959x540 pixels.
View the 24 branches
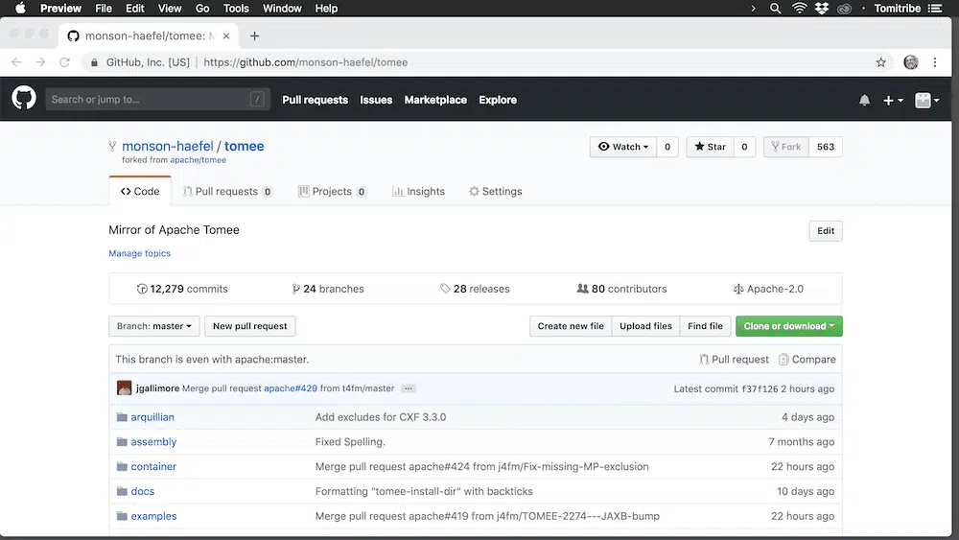[x=328, y=289]
